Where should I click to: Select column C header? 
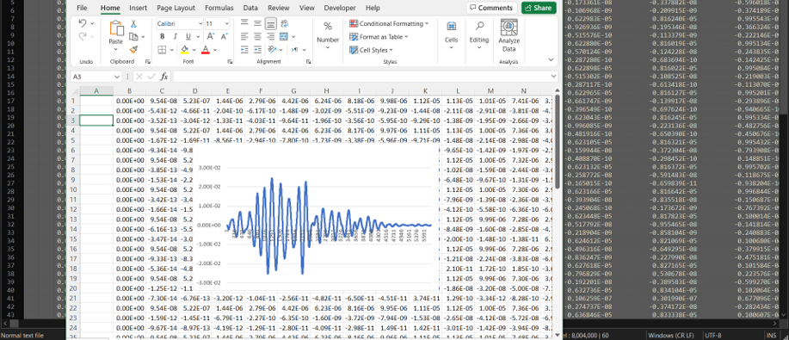point(162,90)
